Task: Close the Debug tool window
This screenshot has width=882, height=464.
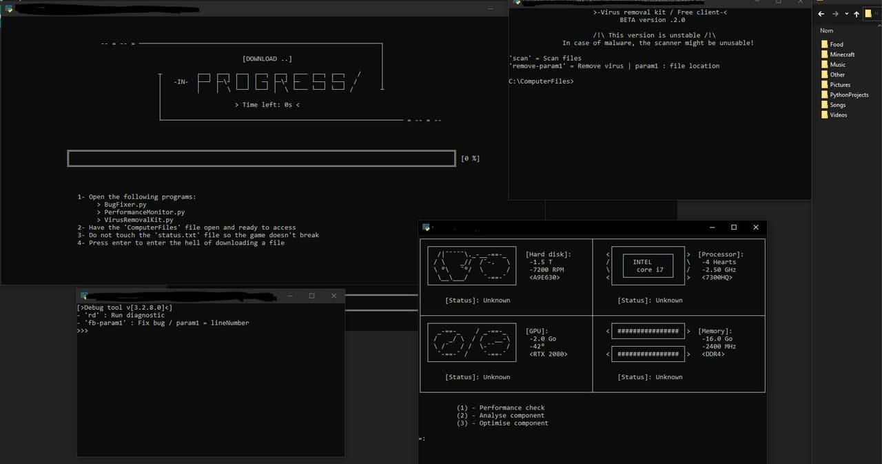Action: [334, 295]
